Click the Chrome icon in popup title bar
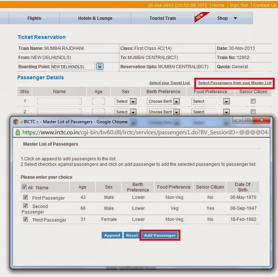 (x=16, y=122)
